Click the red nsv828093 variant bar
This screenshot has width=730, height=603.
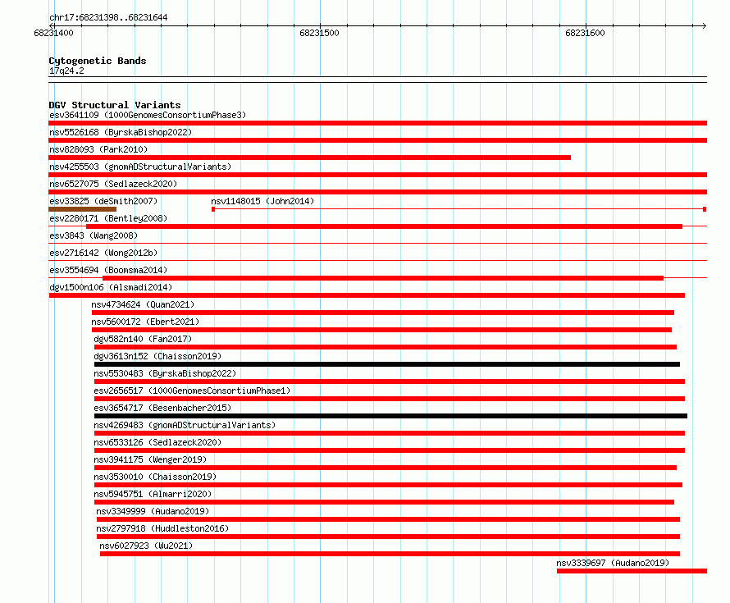(x=309, y=158)
